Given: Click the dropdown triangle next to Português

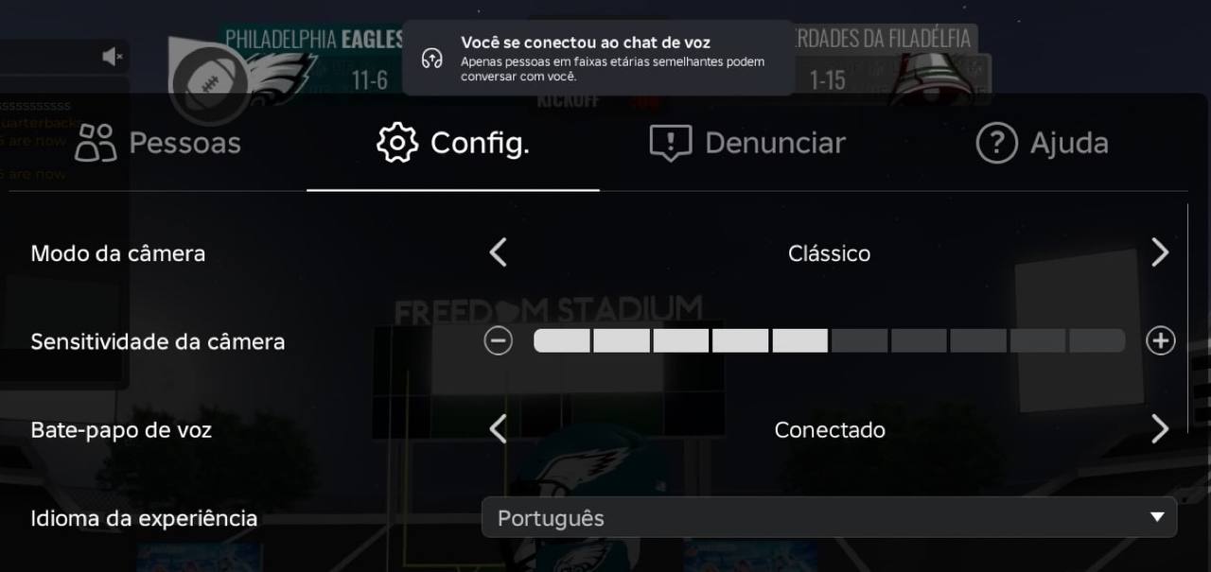Looking at the screenshot, I should pos(1156,517).
